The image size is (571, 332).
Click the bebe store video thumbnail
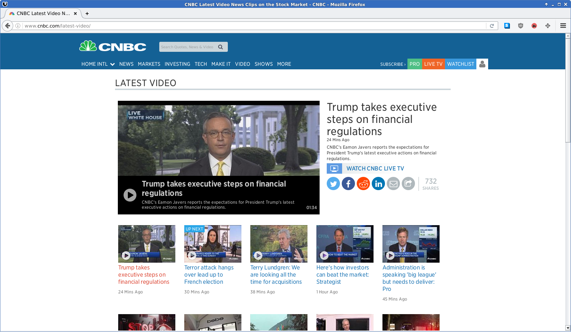point(213,322)
